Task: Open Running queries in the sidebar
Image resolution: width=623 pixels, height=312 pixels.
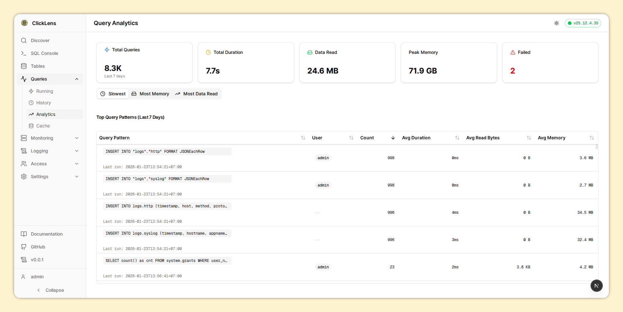Action: [44, 91]
